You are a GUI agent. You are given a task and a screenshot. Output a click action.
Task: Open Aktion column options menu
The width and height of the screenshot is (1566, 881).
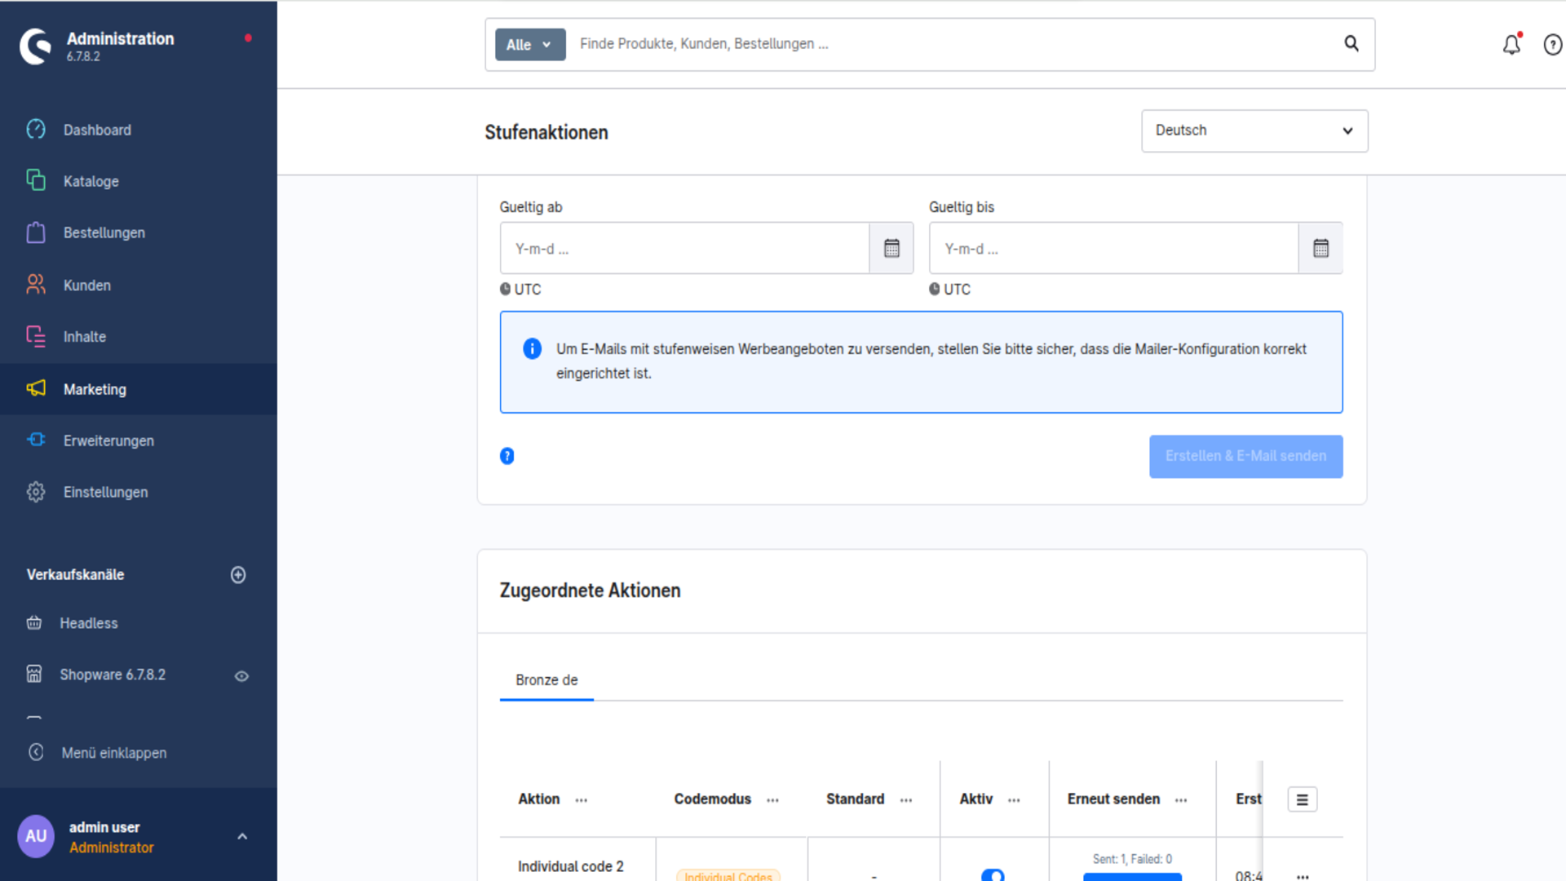581,800
